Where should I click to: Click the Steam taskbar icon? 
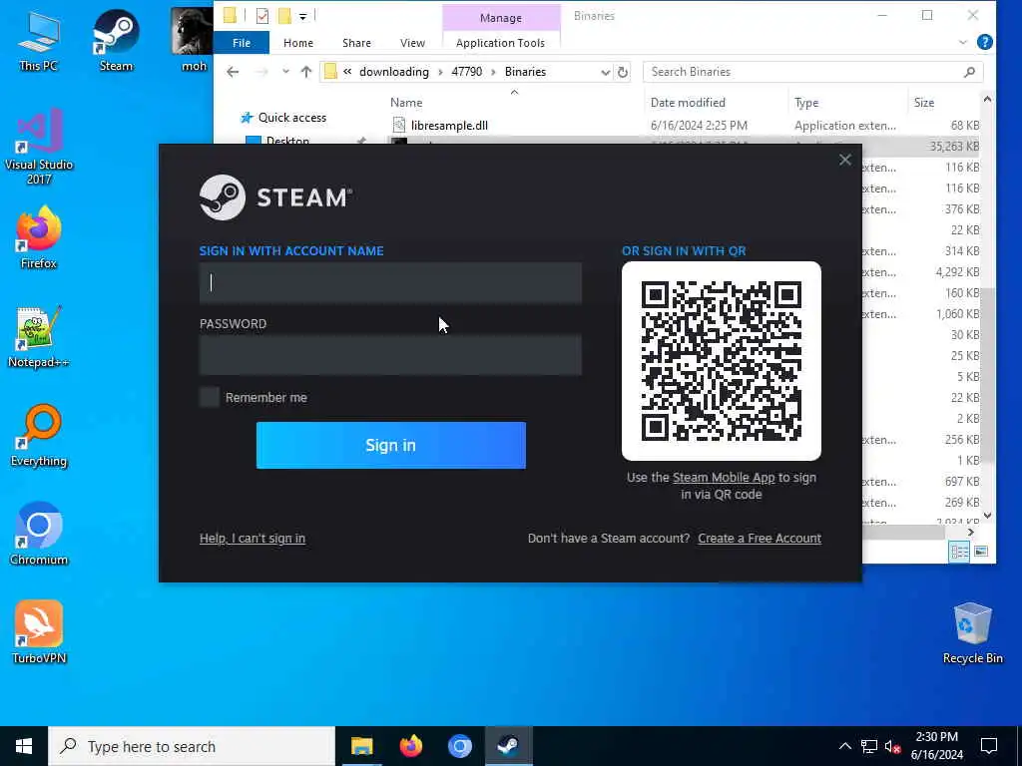(508, 746)
